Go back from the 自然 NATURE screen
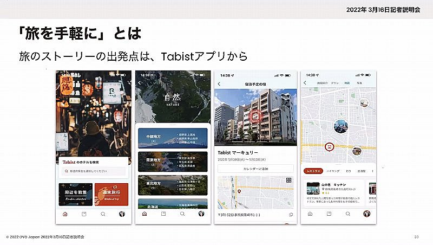 point(140,83)
